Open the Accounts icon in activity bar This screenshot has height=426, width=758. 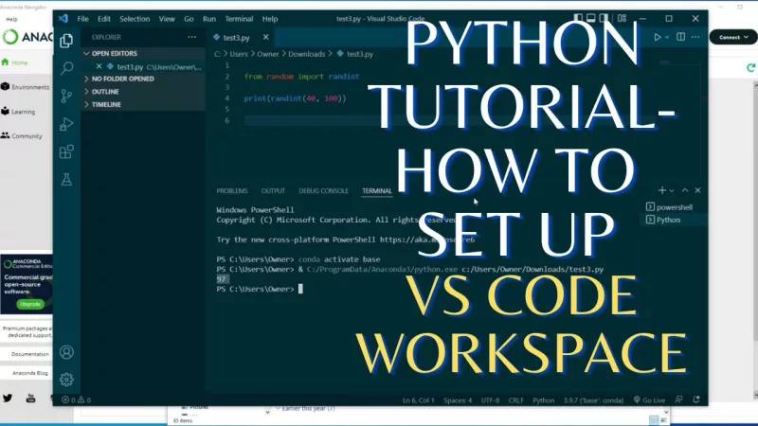tap(66, 352)
